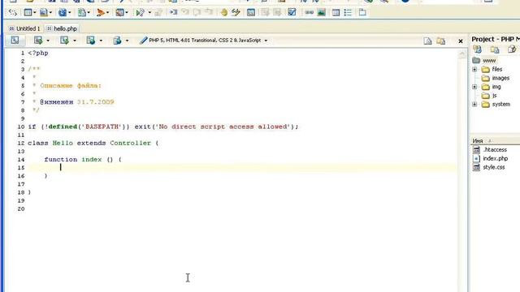
Task: Expand the system folder node
Action: point(474,105)
